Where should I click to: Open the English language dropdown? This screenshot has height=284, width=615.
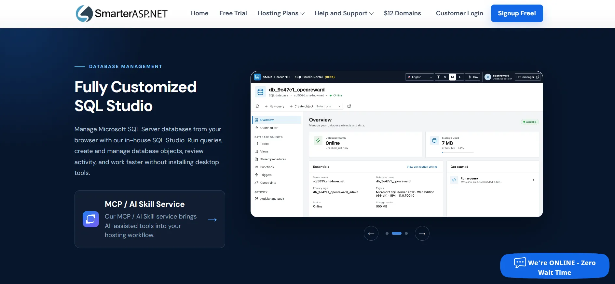[419, 77]
